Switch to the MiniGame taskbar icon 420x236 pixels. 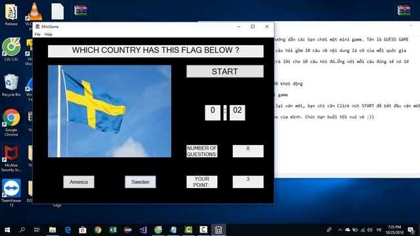pyautogui.click(x=219, y=230)
